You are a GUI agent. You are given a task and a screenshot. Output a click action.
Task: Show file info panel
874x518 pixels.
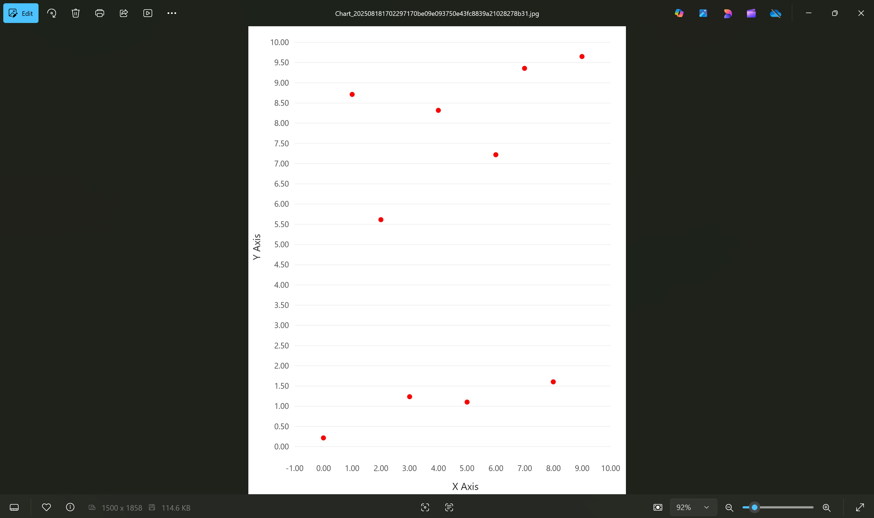[70, 507]
